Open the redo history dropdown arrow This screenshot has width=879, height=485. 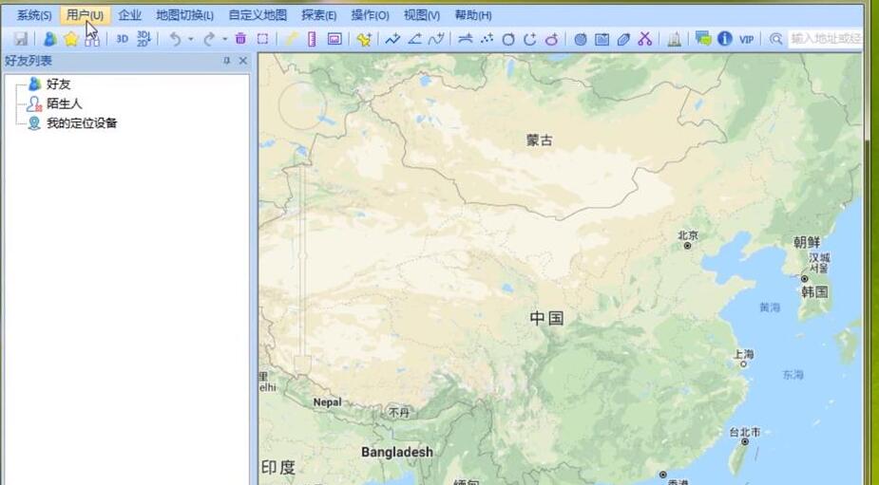(x=225, y=40)
